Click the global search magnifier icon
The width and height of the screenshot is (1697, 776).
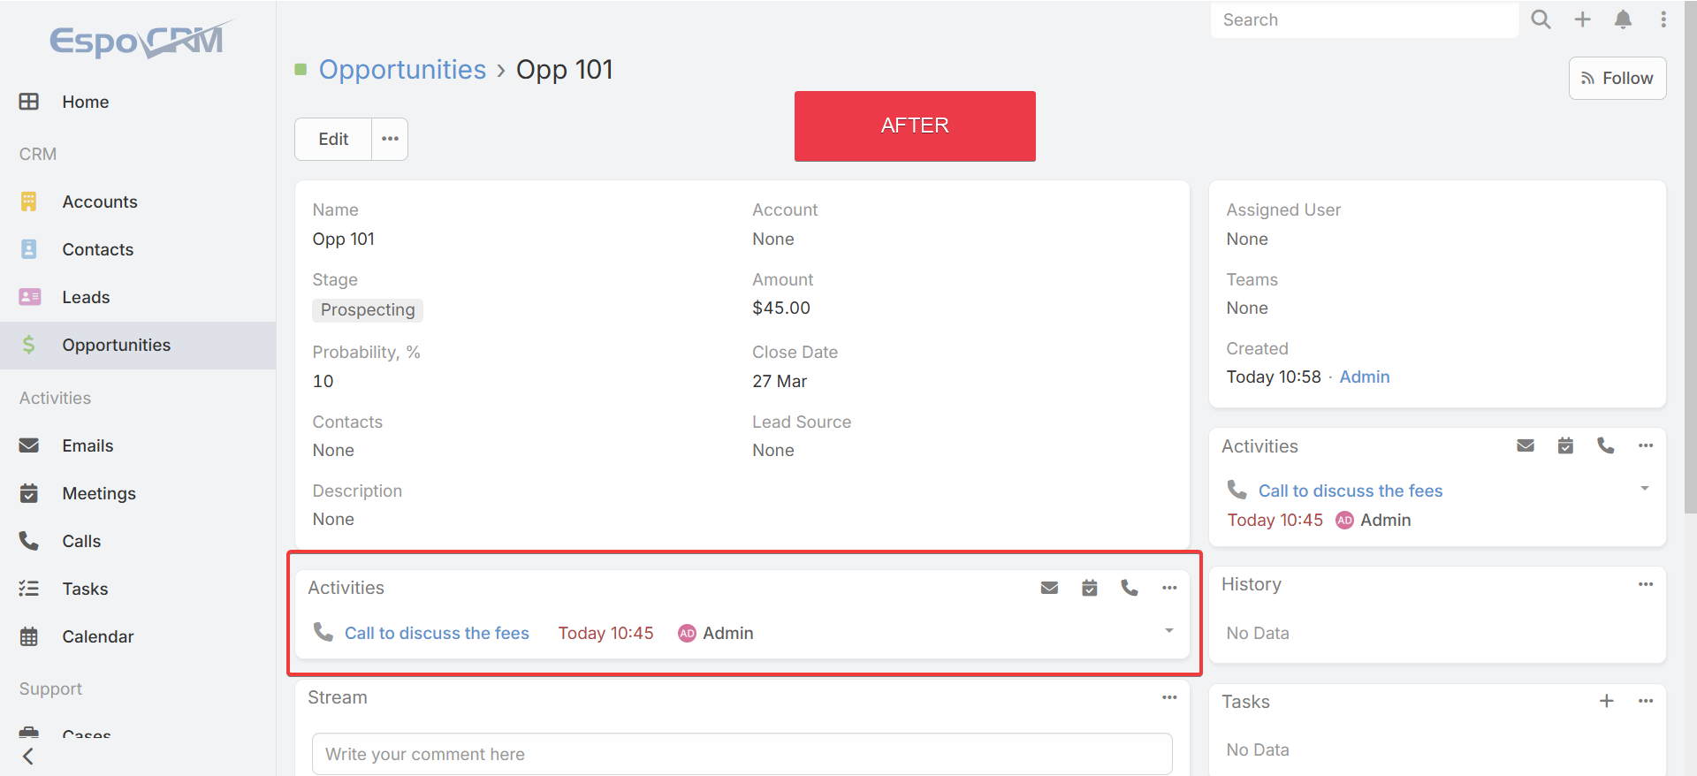coord(1541,19)
